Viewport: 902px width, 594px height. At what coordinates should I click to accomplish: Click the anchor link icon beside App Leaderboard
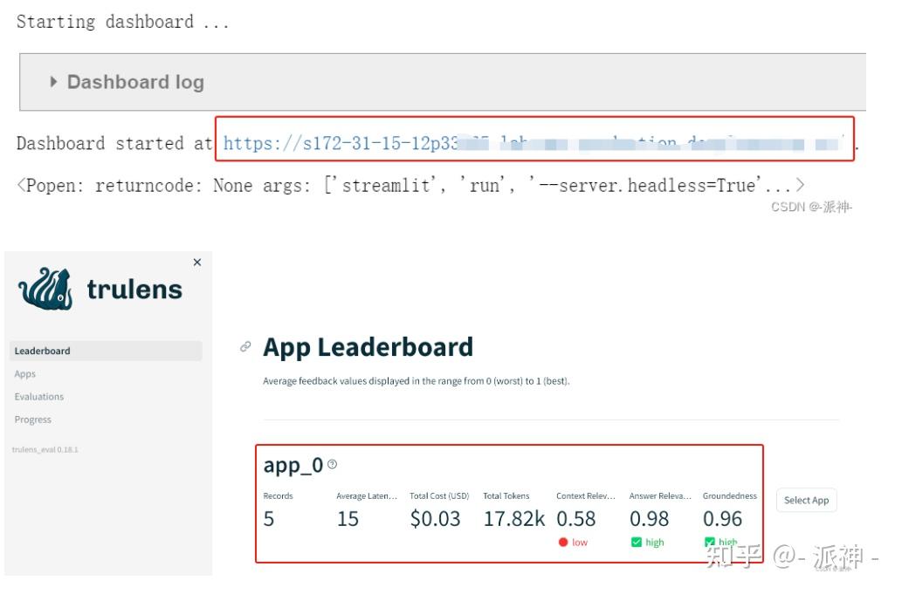pos(245,347)
